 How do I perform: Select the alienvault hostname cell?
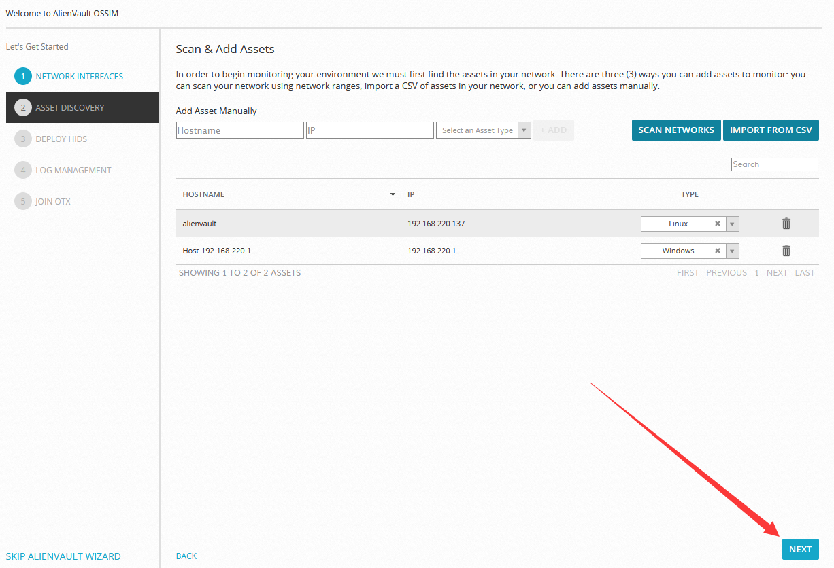199,224
